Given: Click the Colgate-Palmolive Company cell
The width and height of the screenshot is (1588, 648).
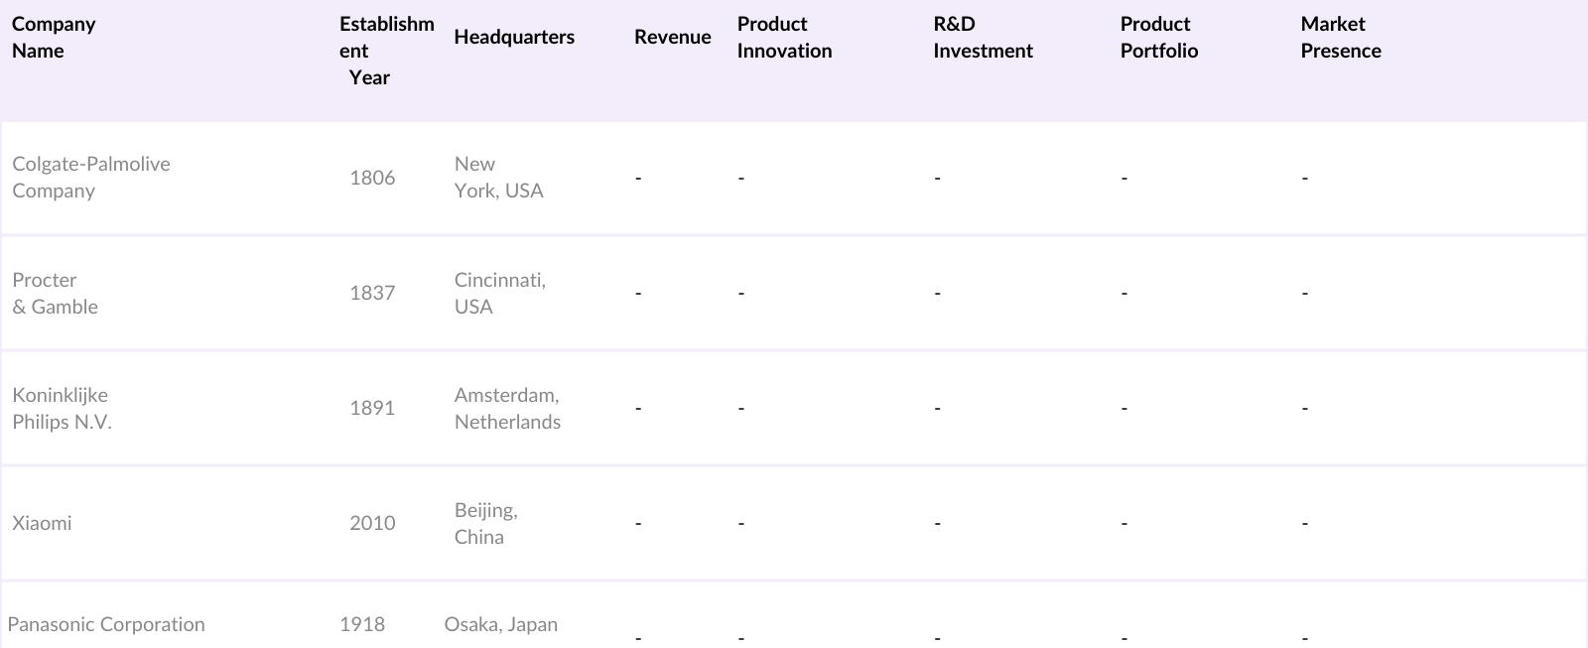Looking at the screenshot, I should point(91,178).
